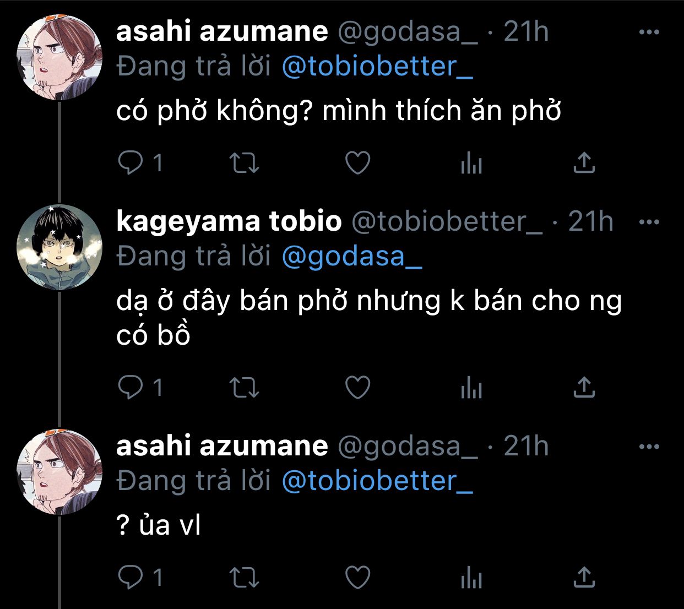Image resolution: width=684 pixels, height=609 pixels.
Task: Like kageyama tobio's tweet
Action: [357, 387]
